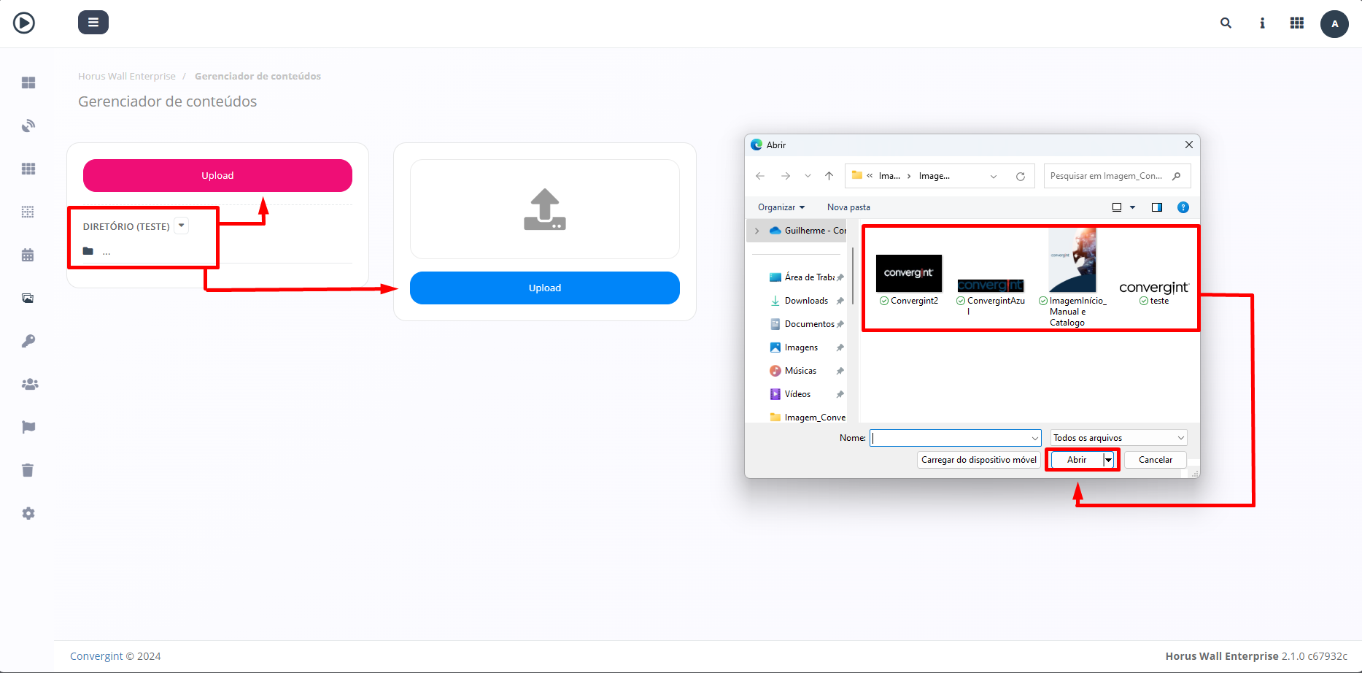The height and width of the screenshot is (673, 1362).
Task: Open the search magnifier icon
Action: pos(1226,23)
